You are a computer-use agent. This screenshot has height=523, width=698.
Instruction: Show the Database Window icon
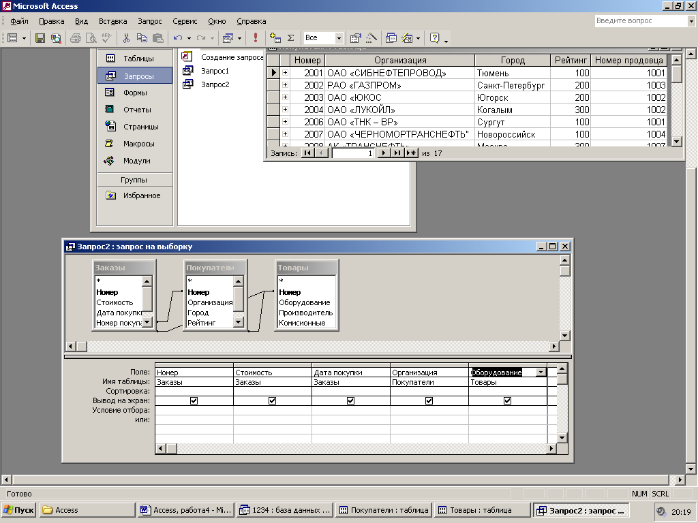[391, 38]
